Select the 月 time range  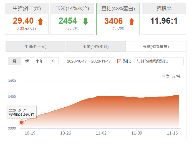point(14,61)
